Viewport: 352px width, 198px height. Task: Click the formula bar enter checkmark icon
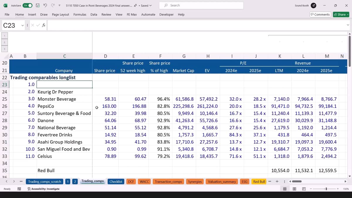(38, 25)
